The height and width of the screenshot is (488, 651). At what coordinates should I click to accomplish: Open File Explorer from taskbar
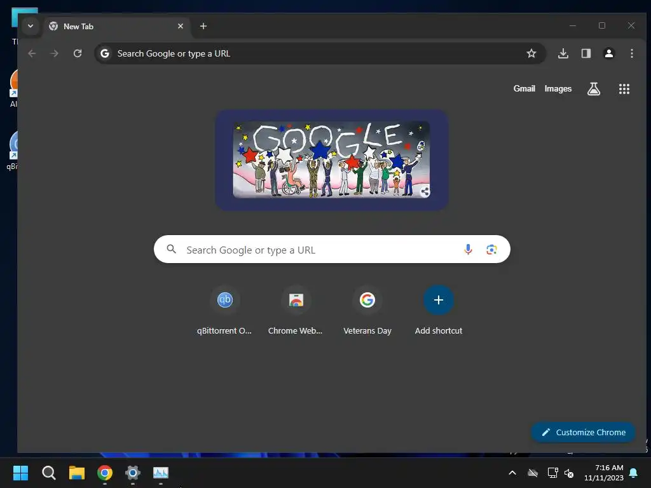click(x=77, y=473)
